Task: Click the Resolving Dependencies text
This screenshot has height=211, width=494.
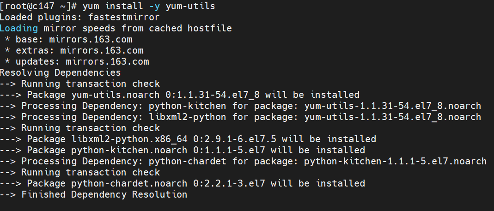Action: (x=60, y=73)
